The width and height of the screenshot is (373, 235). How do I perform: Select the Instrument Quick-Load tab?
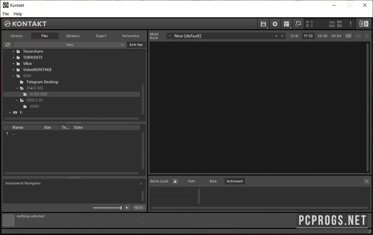pos(235,181)
